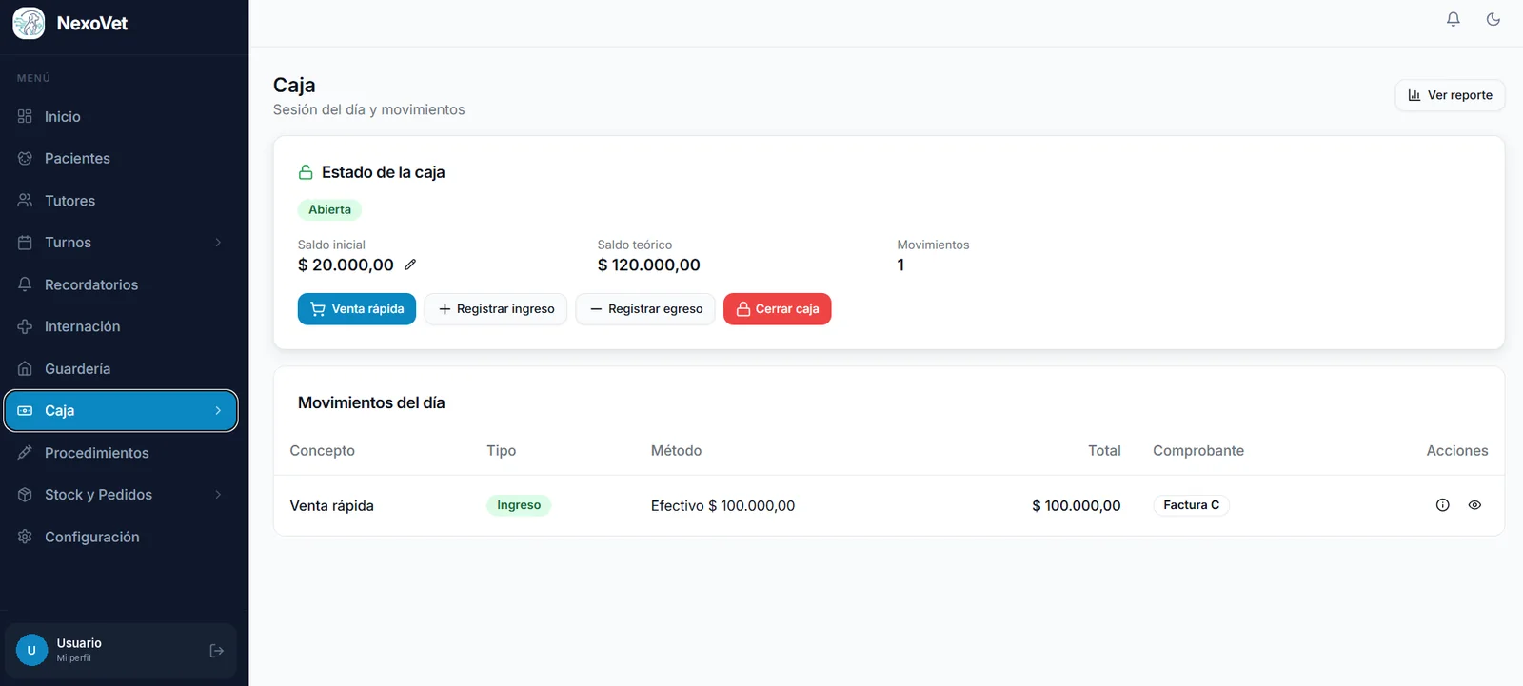Viewport: 1523px width, 686px height.
Task: Click the Factura C comprobante badge
Action: coord(1191,505)
